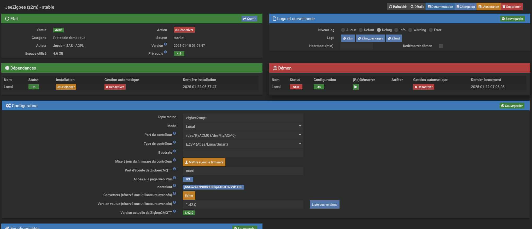Click Démon Configuration OK badge
The height and width of the screenshot is (229, 532).
tap(319, 87)
